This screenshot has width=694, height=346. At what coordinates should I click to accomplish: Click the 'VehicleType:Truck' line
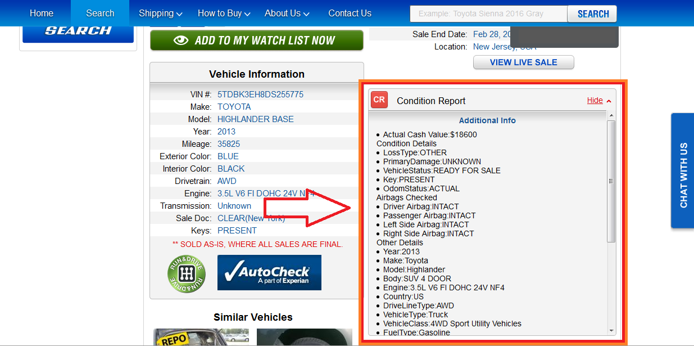pyautogui.click(x=415, y=314)
